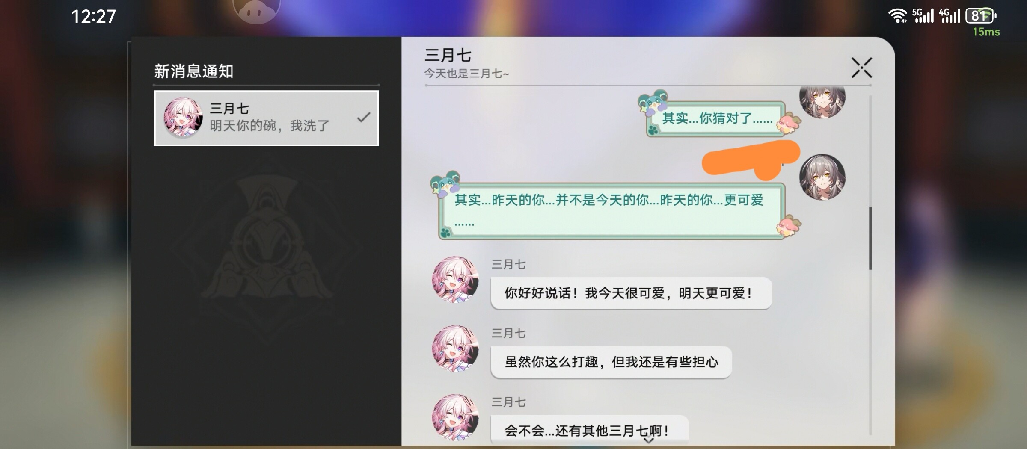
Task: Tap 三月七 avatar beside 你好好说话 message
Action: tap(455, 279)
